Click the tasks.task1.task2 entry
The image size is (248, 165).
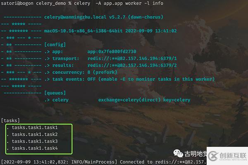coord(35,134)
